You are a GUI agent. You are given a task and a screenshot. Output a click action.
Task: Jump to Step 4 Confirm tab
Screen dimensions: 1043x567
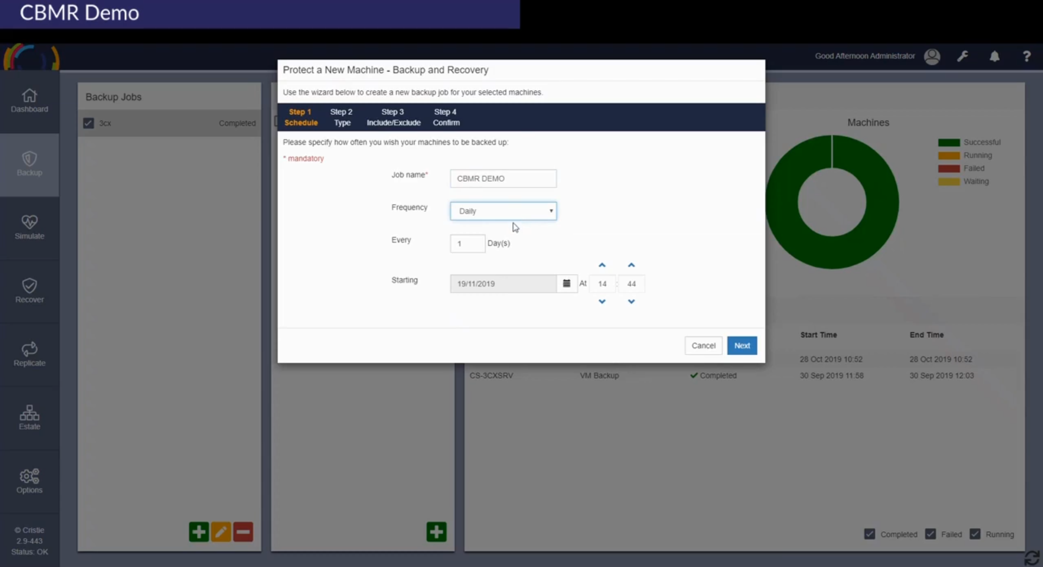[x=446, y=117]
